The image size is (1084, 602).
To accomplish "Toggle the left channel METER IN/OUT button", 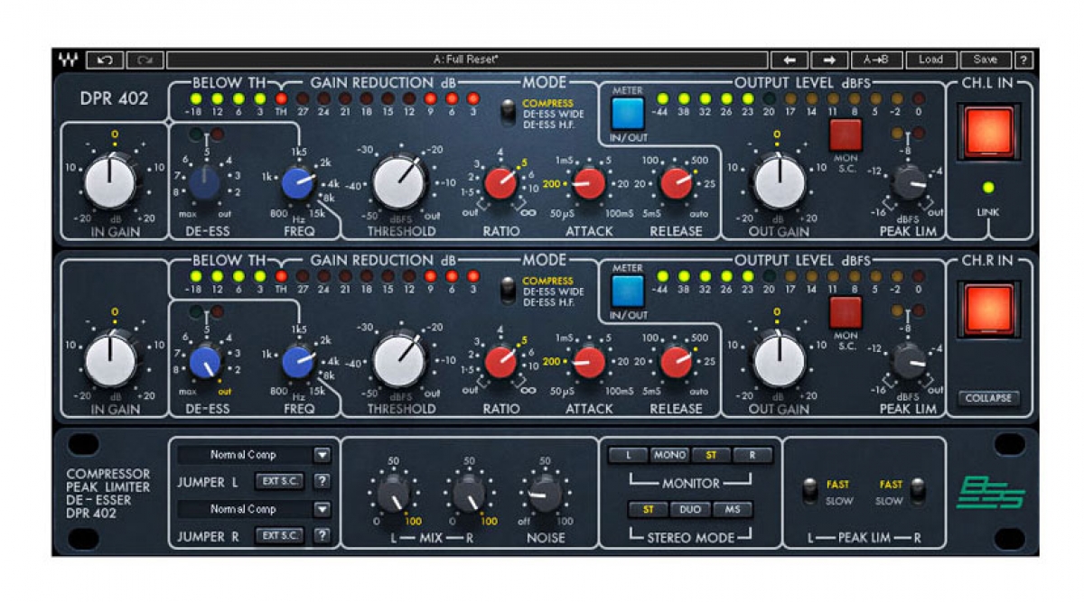I will pos(628,114).
